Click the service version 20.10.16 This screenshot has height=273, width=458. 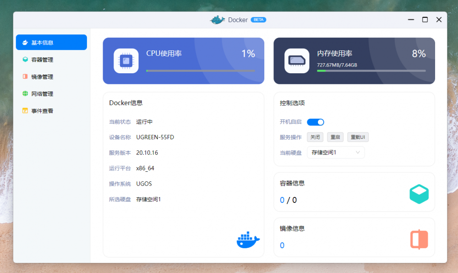tap(147, 153)
